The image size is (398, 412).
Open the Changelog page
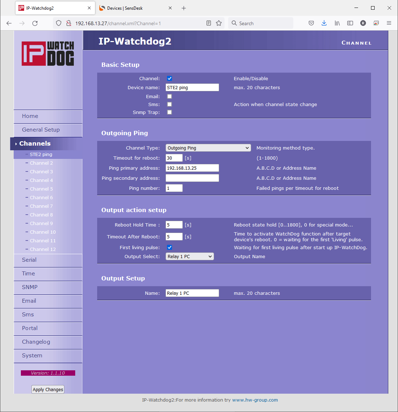[x=48, y=342]
